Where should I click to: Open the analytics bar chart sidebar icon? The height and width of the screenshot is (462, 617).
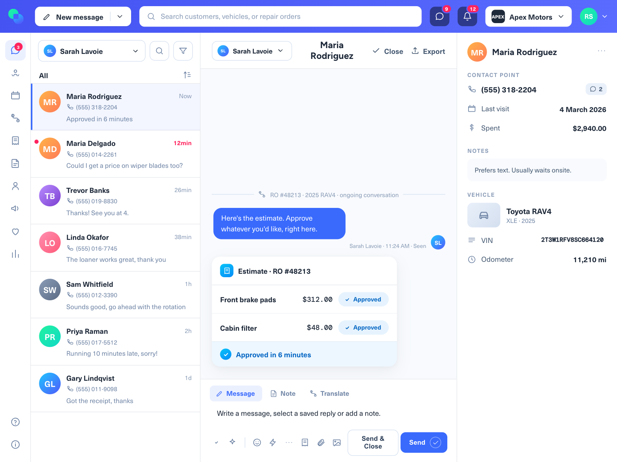point(15,254)
